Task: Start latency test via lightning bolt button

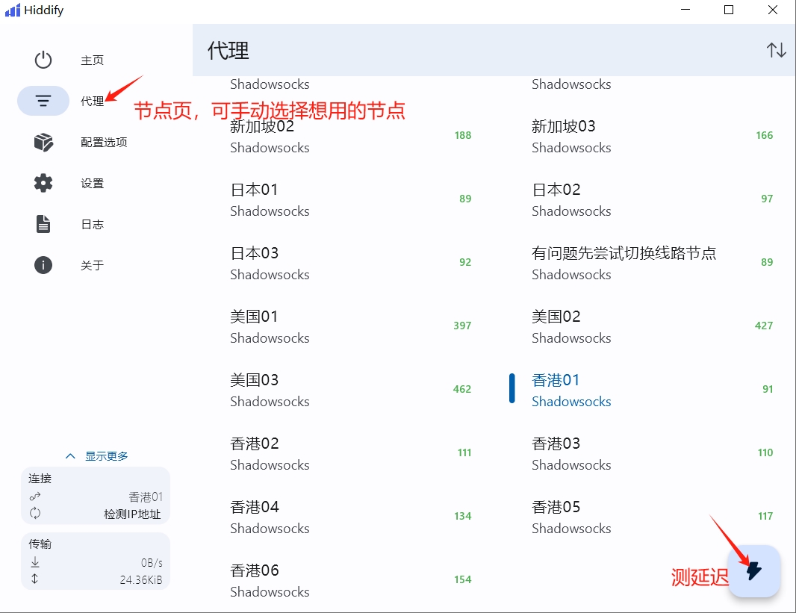Action: [x=754, y=571]
